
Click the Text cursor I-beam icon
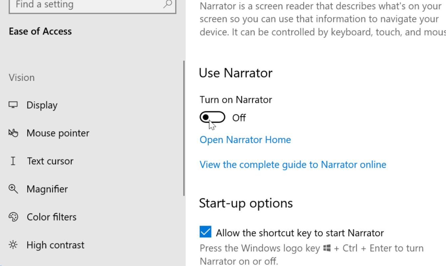pos(13,161)
